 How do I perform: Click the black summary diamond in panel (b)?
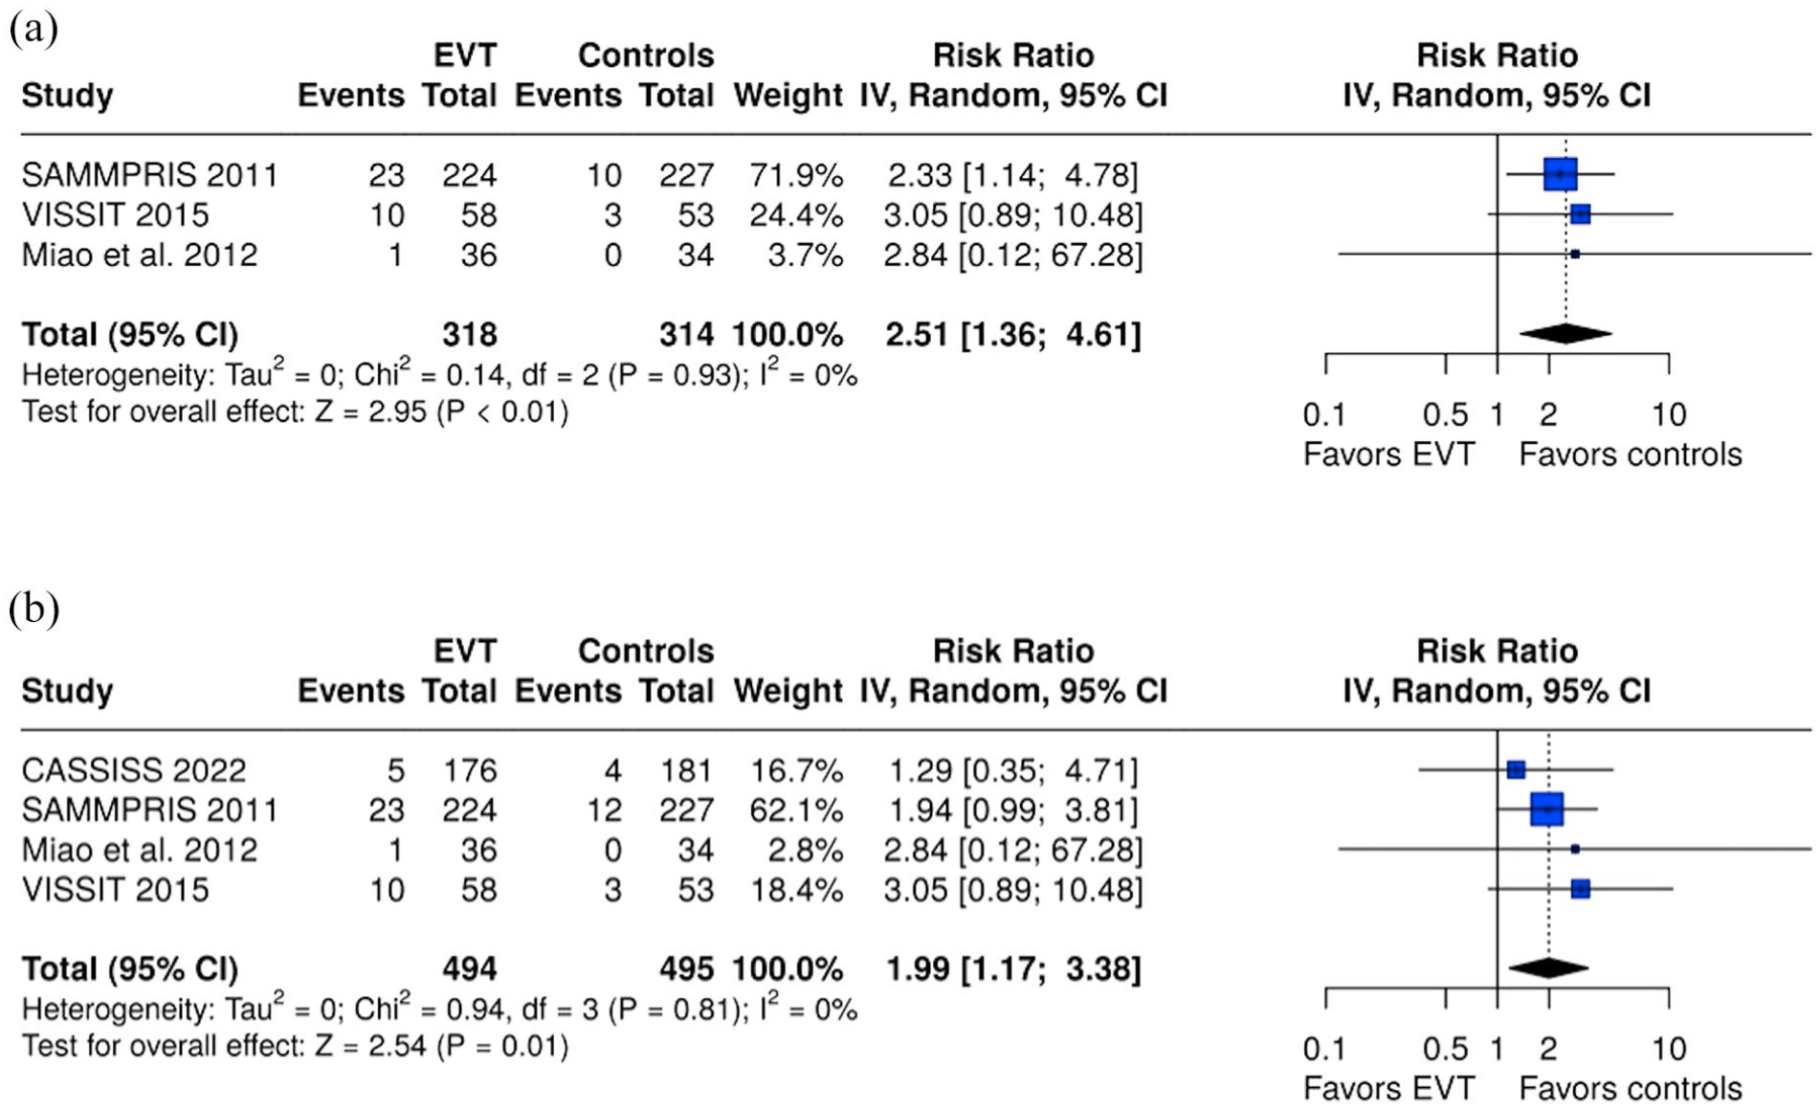coord(1548,967)
